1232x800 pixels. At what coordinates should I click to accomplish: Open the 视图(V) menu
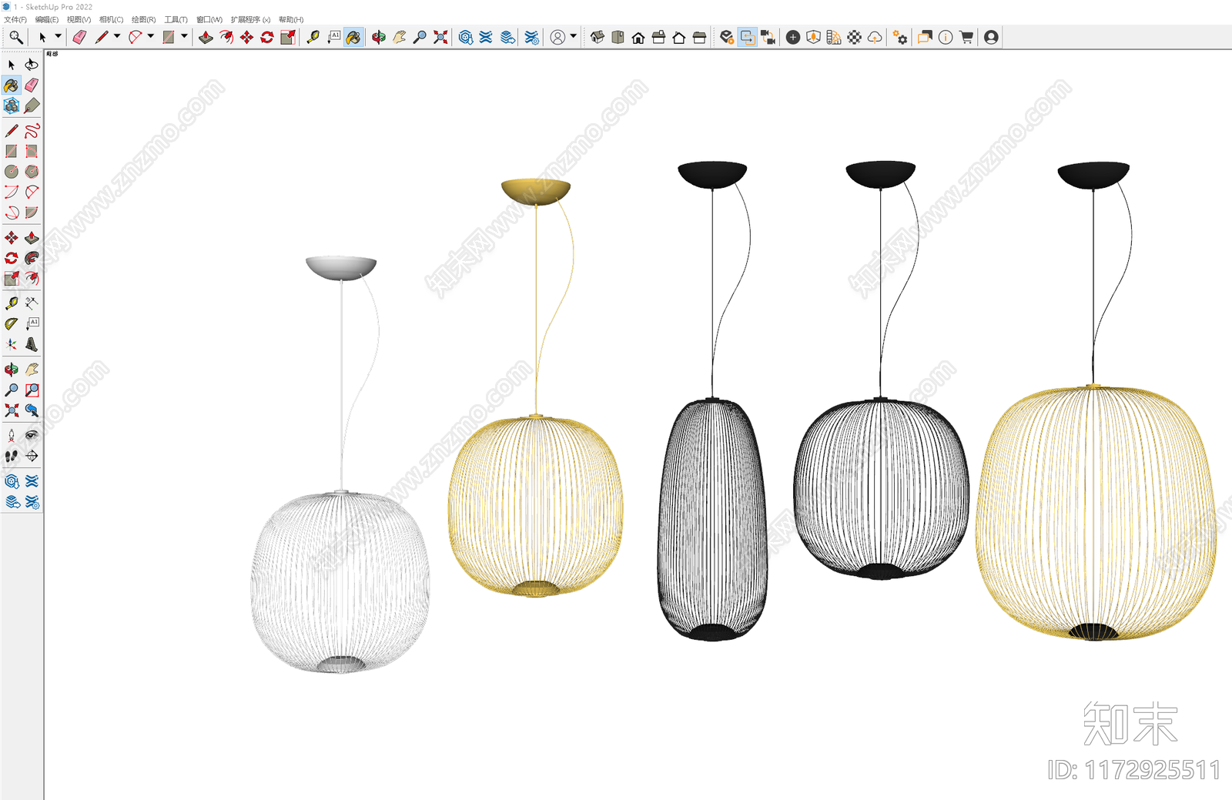[79, 20]
